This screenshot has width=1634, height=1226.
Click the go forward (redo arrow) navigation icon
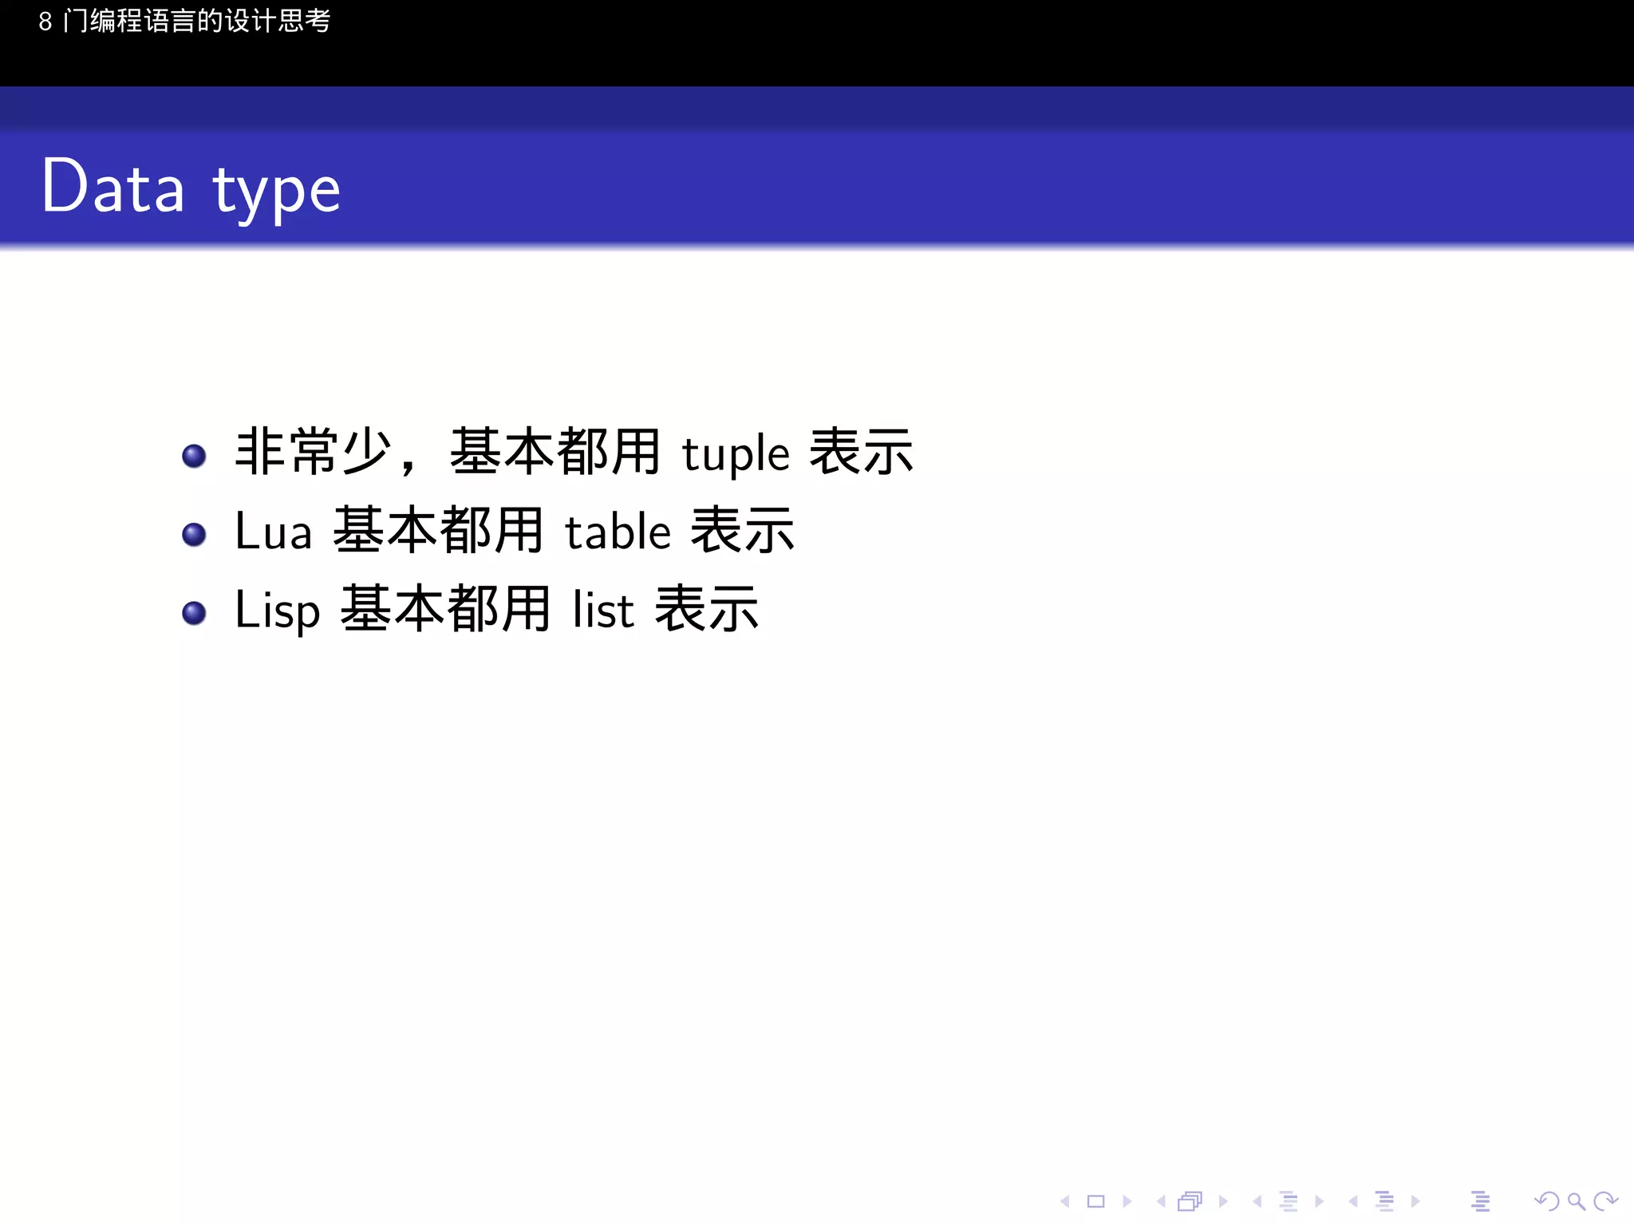[1605, 1201]
